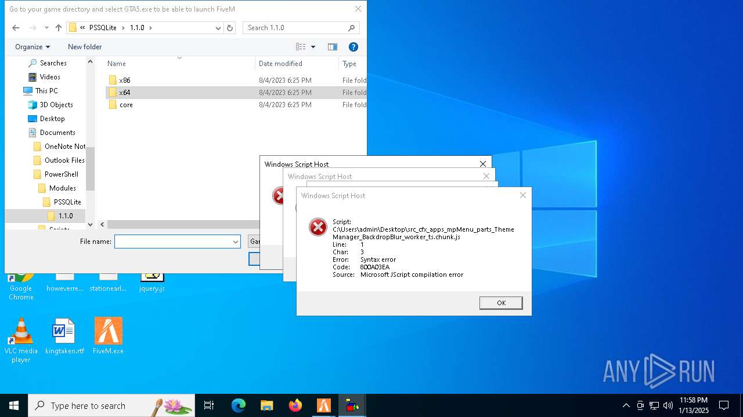Show the preview pane

(x=332, y=47)
